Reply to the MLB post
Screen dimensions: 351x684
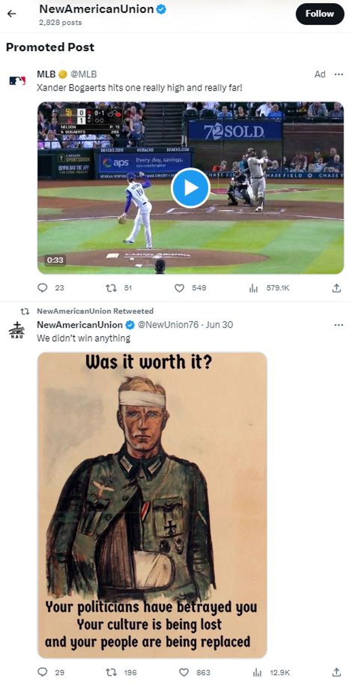point(43,288)
